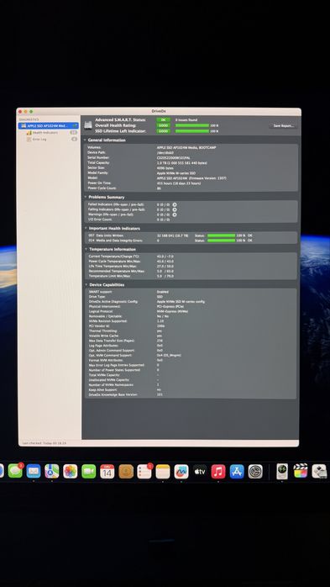The height and width of the screenshot is (587, 330).
Task: Open Calendar from the Dock
Action: 107,471
